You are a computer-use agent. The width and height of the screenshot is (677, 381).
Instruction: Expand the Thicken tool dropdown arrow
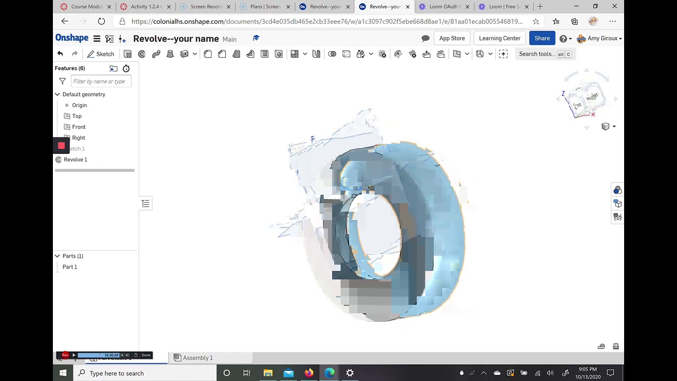[x=195, y=54]
